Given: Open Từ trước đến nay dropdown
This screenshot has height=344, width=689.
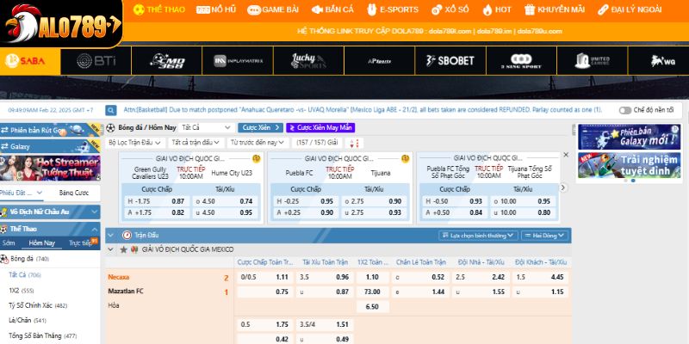Looking at the screenshot, I should 258,143.
